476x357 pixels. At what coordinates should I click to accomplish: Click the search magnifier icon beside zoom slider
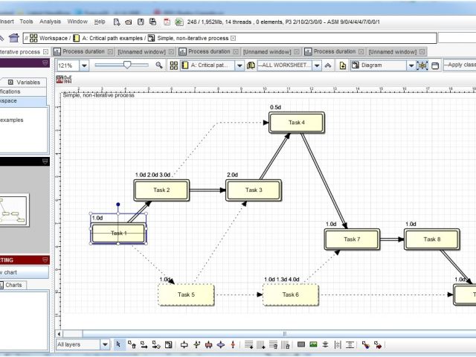158,65
